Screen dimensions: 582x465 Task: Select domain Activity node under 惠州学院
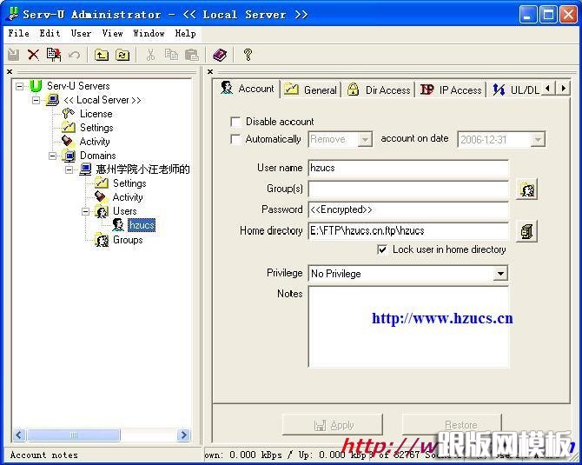(128, 197)
